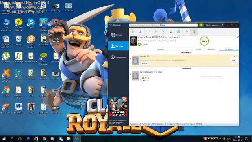
Task: Click the Battle Carnival ad banner
Action: (x=119, y=106)
